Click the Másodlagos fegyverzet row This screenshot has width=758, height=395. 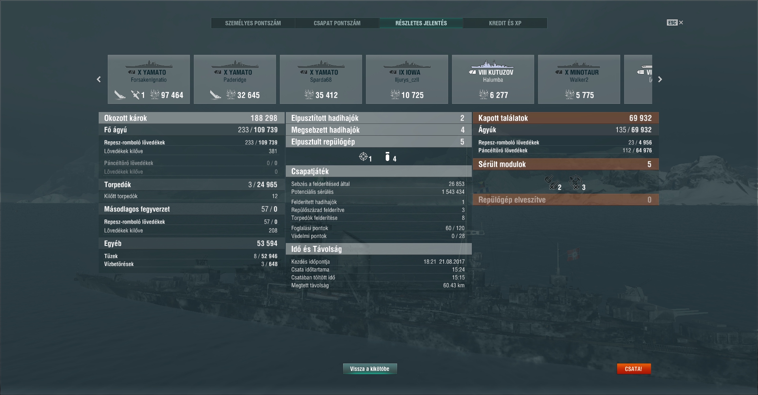pos(191,209)
